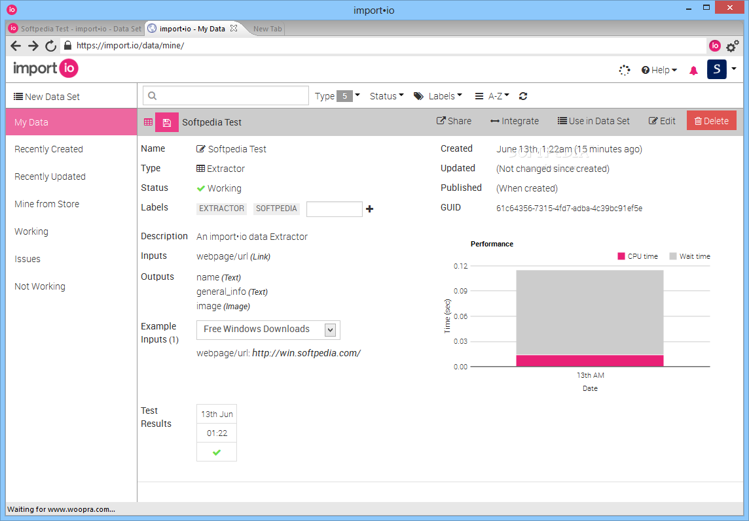Click the browser forward arrow
The width and height of the screenshot is (749, 521).
[x=33, y=46]
